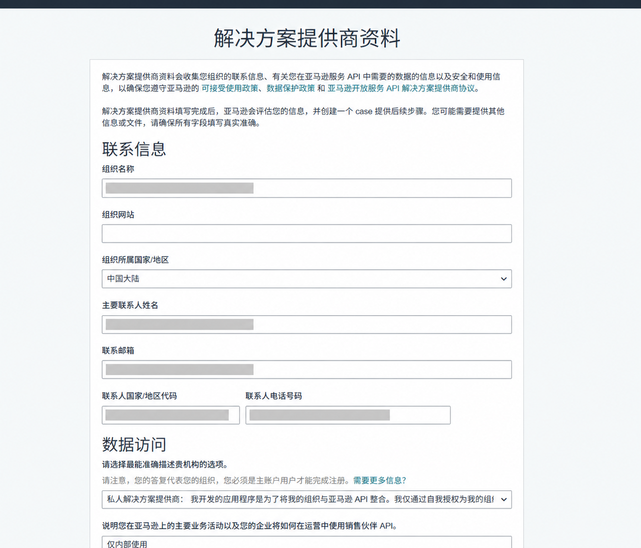This screenshot has width=641, height=548.
Task: Click the page heading 解决方案提供商资料
Action: (307, 38)
